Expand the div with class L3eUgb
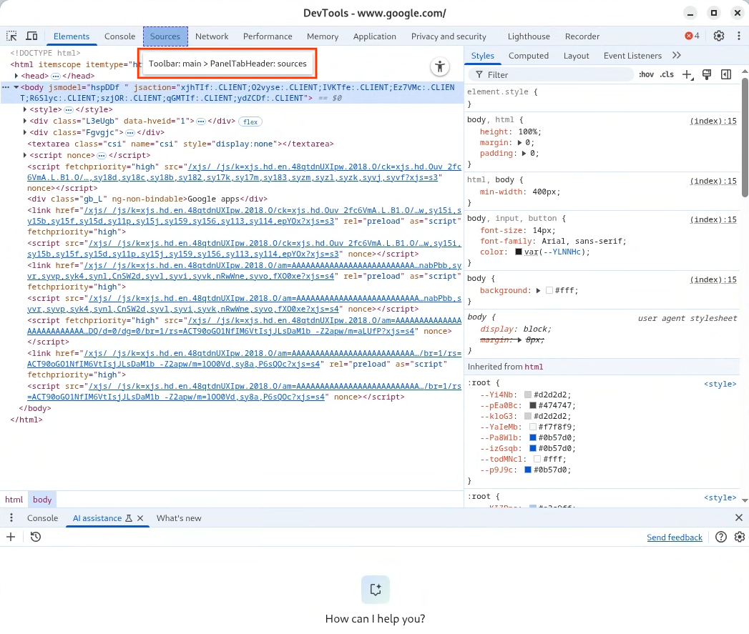This screenshot has width=749, height=634. tap(26, 122)
